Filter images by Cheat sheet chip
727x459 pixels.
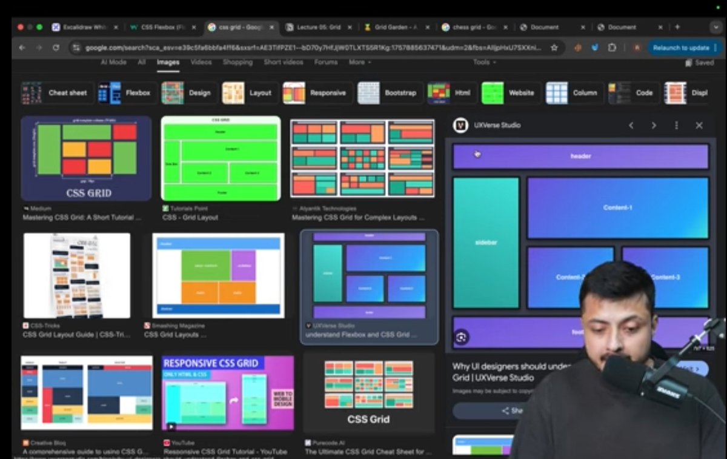pyautogui.click(x=58, y=93)
